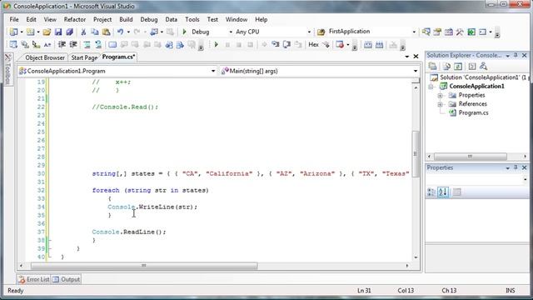
Task: Decrease line indent icon
Action: [x=62, y=44]
